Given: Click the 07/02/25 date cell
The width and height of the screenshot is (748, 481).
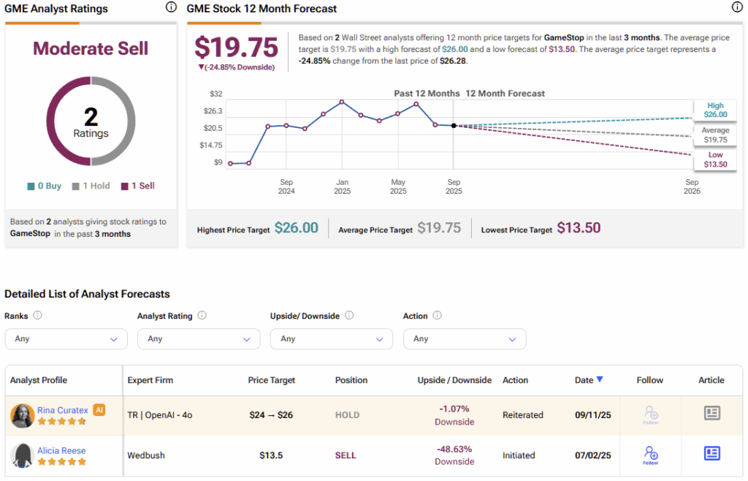Looking at the screenshot, I should coord(593,455).
